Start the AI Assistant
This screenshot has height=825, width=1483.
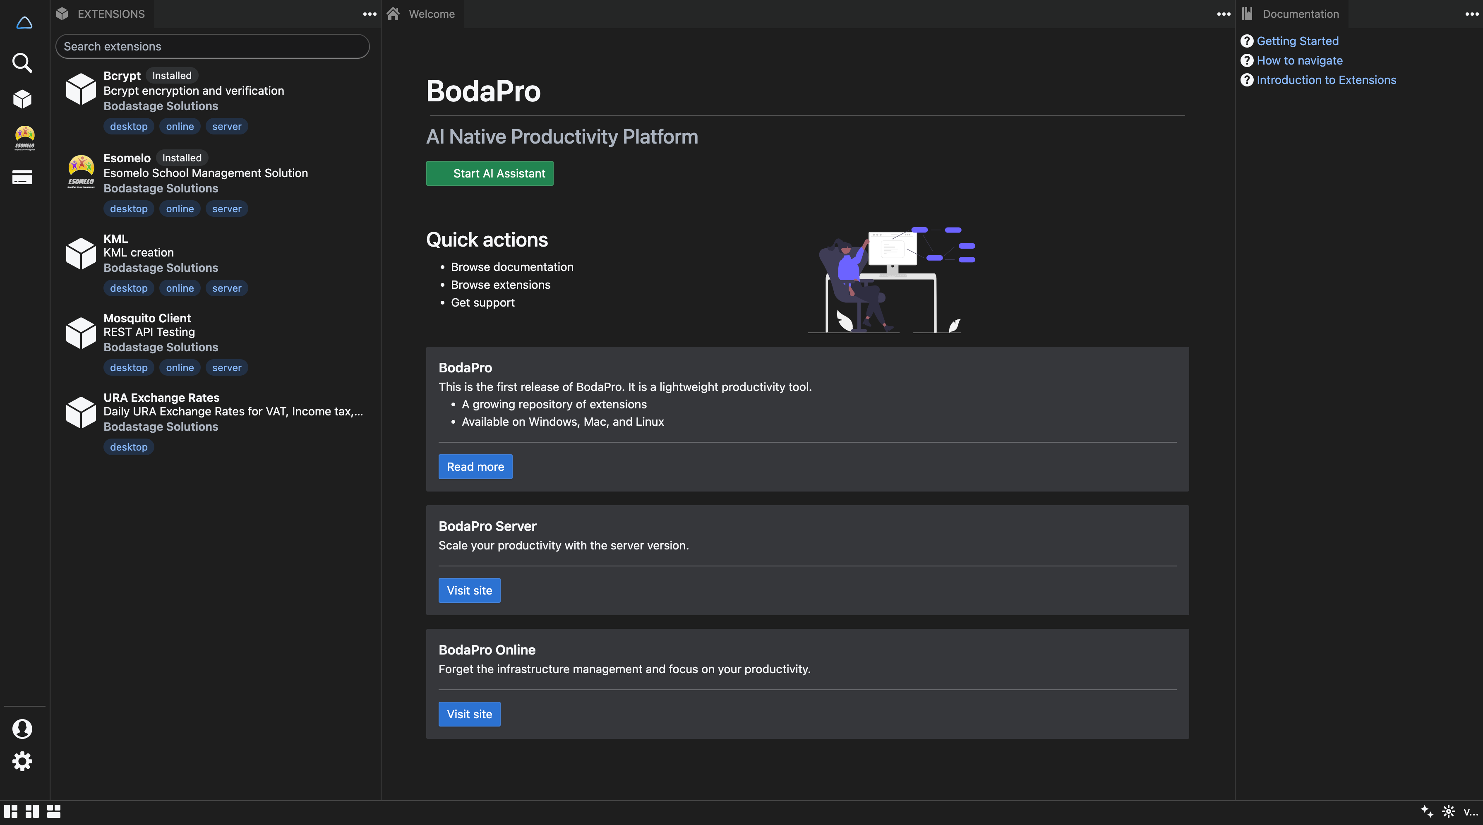coord(490,173)
